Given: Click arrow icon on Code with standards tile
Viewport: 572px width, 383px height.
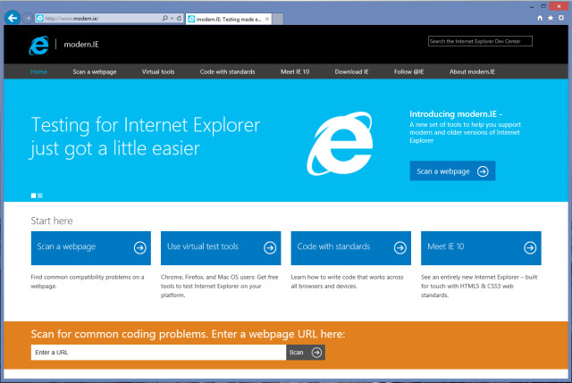Looking at the screenshot, I should point(400,248).
